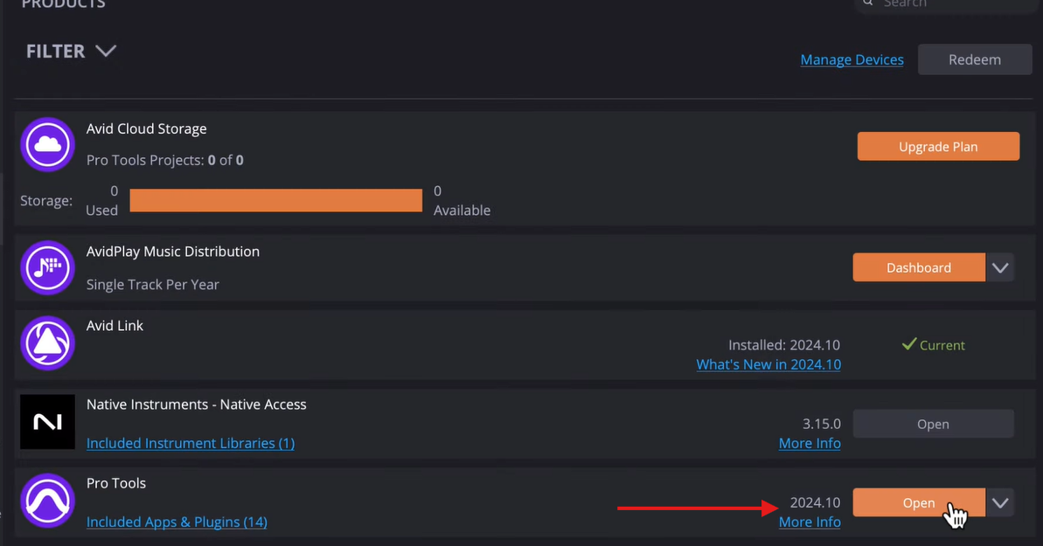1043x546 pixels.
Task: Click the Avid Link product icon
Action: [x=47, y=343]
